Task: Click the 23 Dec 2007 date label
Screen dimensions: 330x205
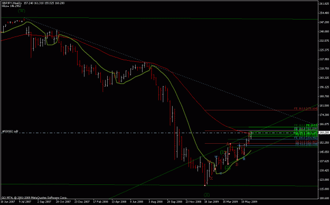Action: click(82, 202)
